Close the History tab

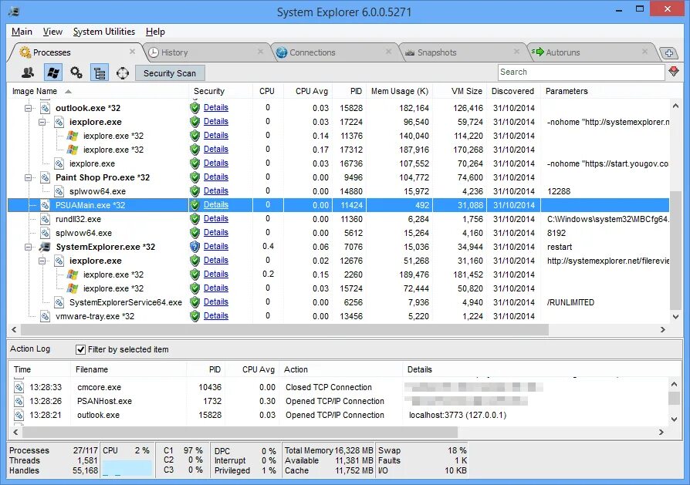point(260,52)
